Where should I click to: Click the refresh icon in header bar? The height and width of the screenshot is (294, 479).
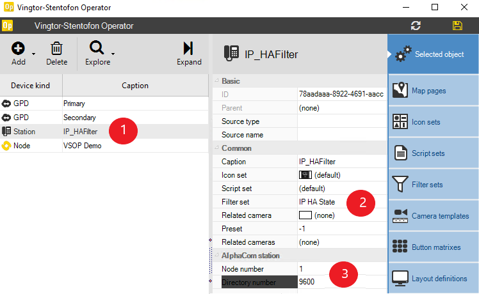coord(416,26)
